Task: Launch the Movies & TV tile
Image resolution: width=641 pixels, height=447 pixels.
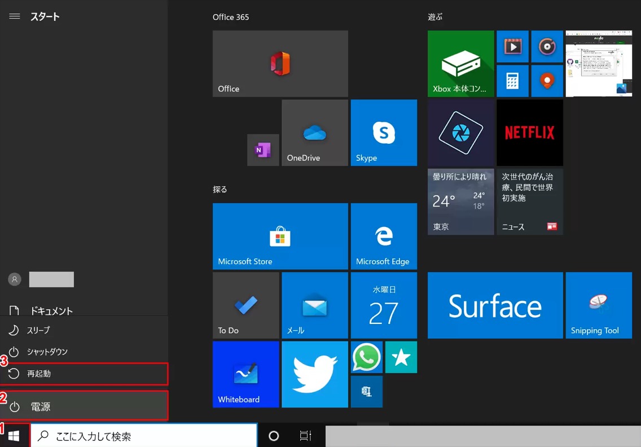Action: pyautogui.click(x=513, y=46)
